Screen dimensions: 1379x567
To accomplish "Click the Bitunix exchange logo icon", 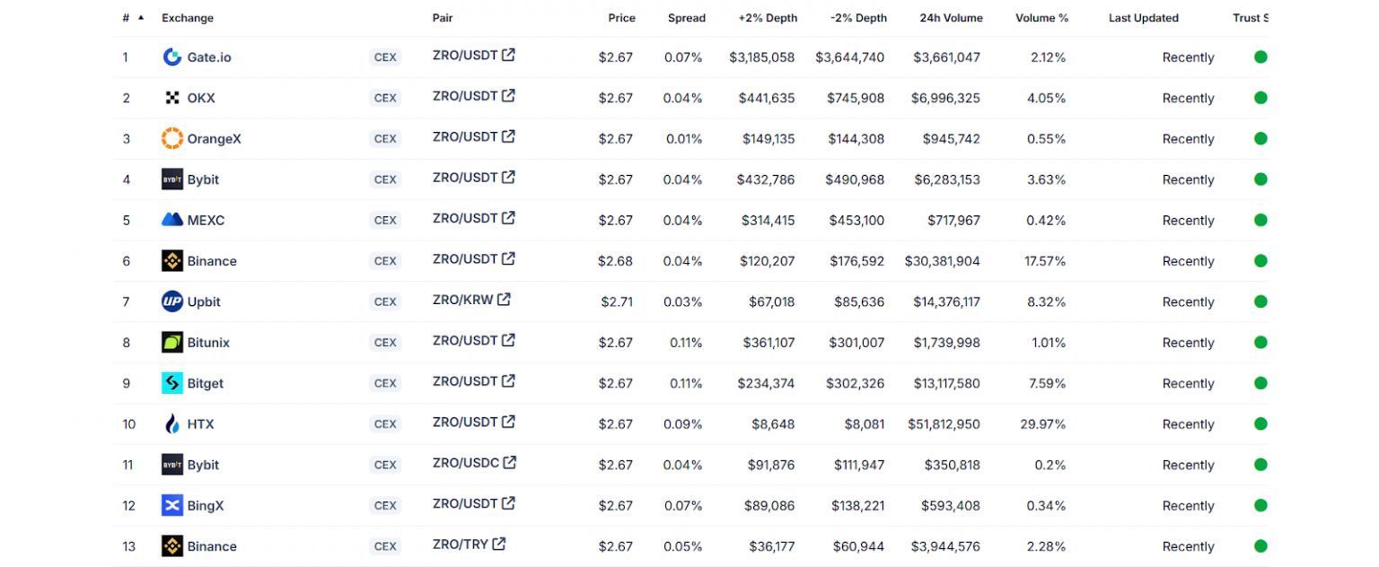I will coord(172,343).
